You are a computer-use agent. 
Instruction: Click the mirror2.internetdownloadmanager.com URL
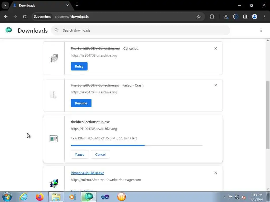(x=106, y=180)
